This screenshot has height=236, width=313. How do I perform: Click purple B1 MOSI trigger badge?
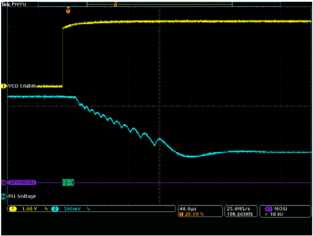pos(268,208)
